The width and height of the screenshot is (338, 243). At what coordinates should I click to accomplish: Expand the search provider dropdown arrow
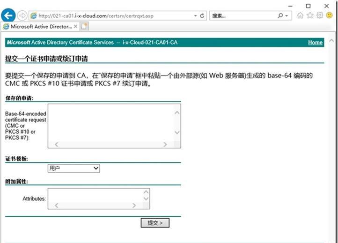tap(287, 16)
